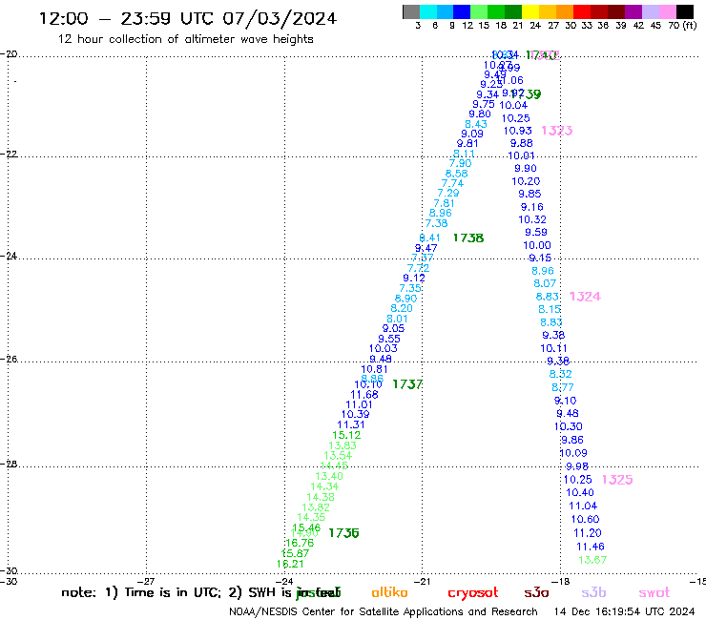This screenshot has width=706, height=620.
Task: Click the wave height value 6.90
Action: click(x=406, y=299)
